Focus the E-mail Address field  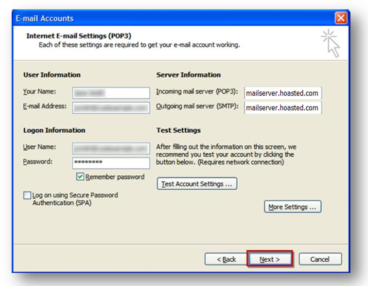coord(111,108)
